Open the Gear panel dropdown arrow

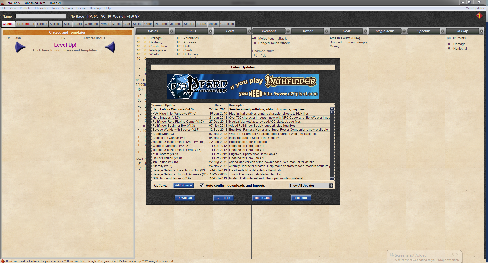point(365,31)
